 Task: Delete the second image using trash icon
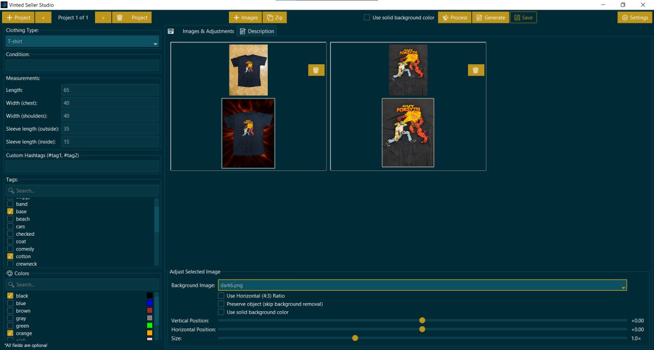pos(476,70)
